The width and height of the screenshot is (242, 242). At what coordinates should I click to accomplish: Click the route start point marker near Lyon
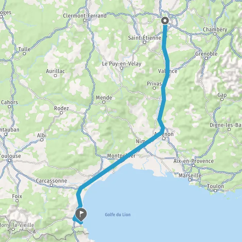(x=165, y=21)
